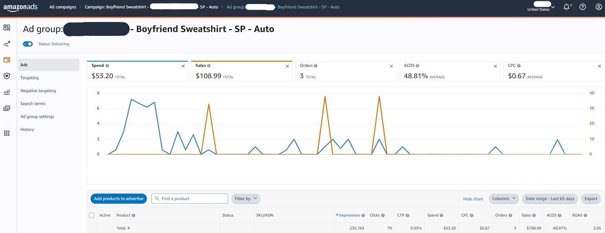
Task: Check the select-all products checkbox
Action: 92,215
